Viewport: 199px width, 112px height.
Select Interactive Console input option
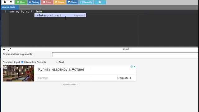22,62
